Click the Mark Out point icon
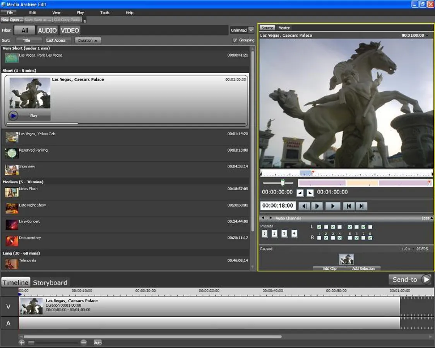 point(310,192)
